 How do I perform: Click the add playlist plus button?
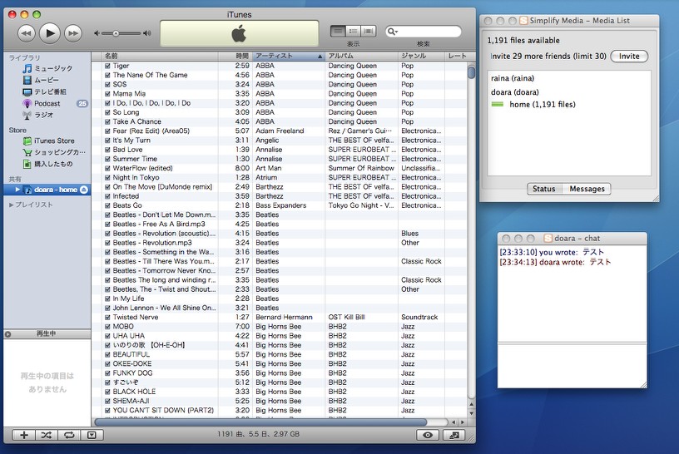pyautogui.click(x=24, y=435)
